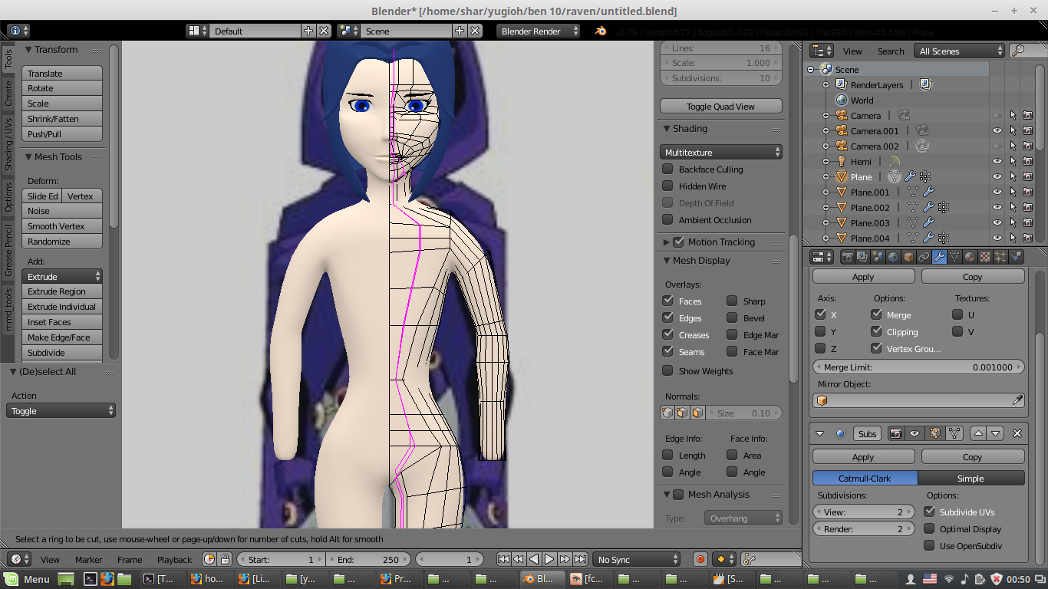1048x589 pixels.
Task: Enable mirror Y axis checkbox
Action: click(820, 331)
